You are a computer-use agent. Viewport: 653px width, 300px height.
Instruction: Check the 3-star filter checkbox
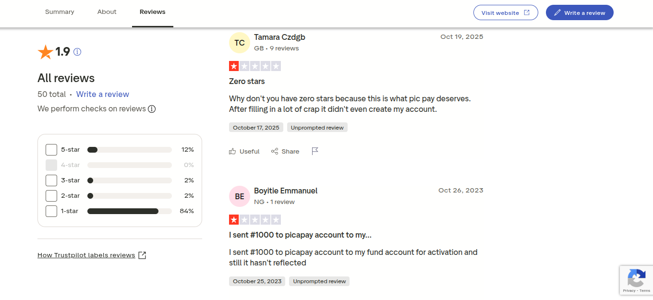[x=51, y=180]
